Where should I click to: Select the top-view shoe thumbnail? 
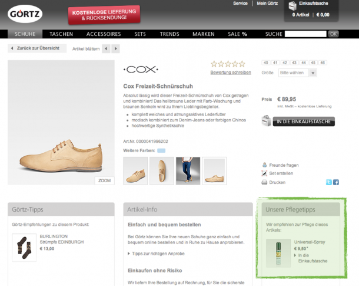162,171
